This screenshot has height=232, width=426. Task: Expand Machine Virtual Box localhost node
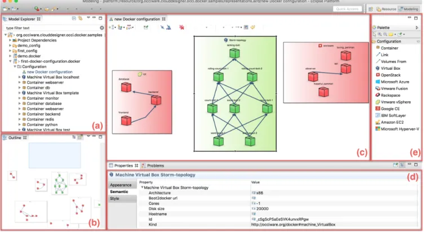(20, 77)
